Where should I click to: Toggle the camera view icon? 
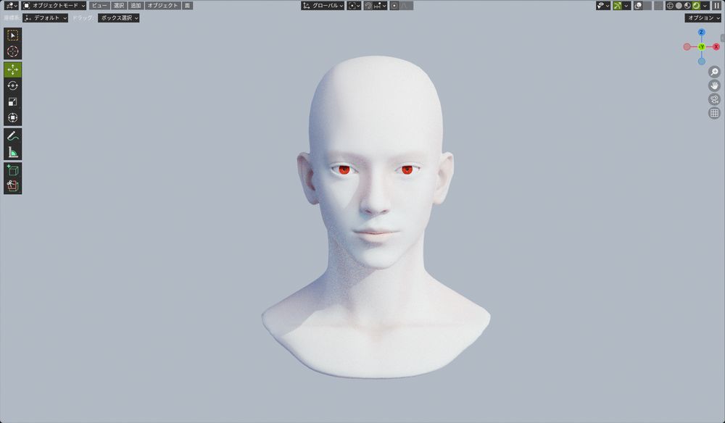[714, 99]
